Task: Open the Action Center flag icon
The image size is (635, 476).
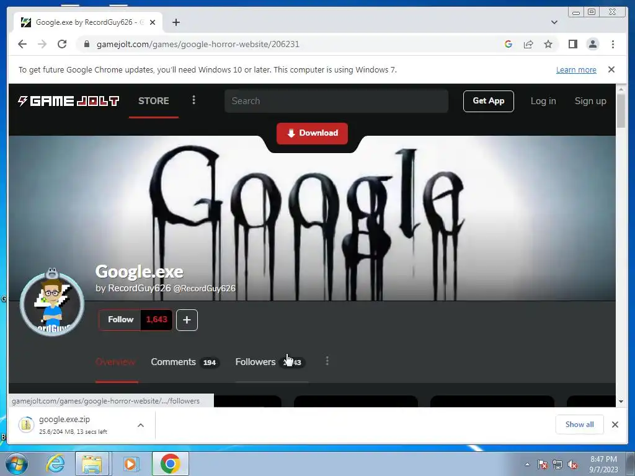Action: coord(543,464)
